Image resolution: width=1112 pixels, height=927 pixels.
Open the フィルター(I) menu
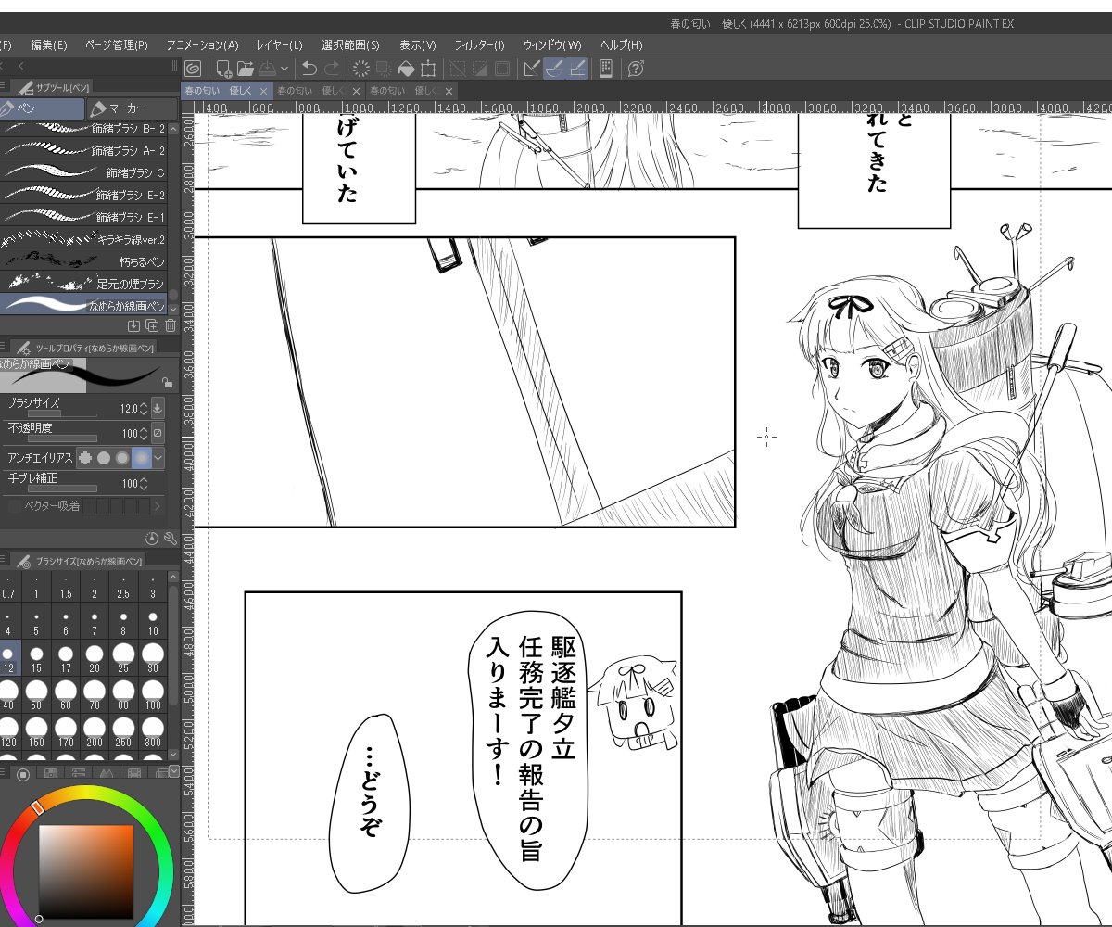point(480,44)
